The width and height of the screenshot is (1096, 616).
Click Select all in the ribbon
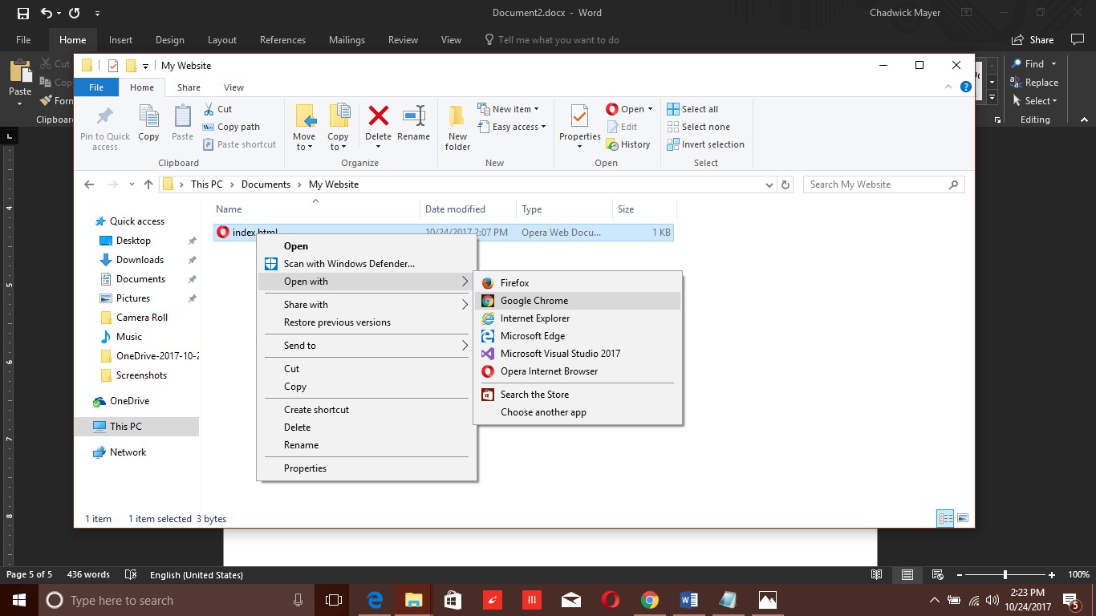pos(693,109)
